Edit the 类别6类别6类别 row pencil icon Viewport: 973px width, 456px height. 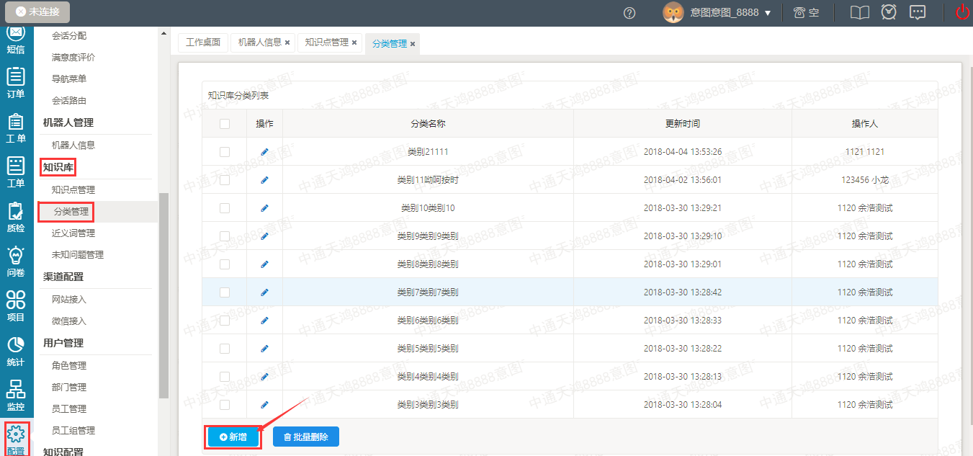[x=264, y=321]
